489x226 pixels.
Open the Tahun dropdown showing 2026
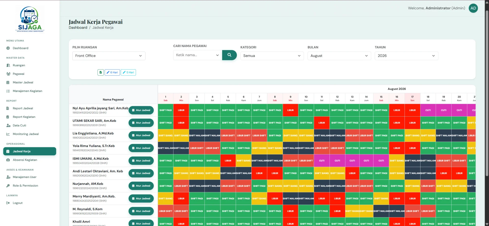pos(406,56)
